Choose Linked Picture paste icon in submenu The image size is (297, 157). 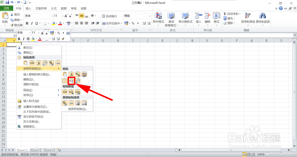point(84,103)
